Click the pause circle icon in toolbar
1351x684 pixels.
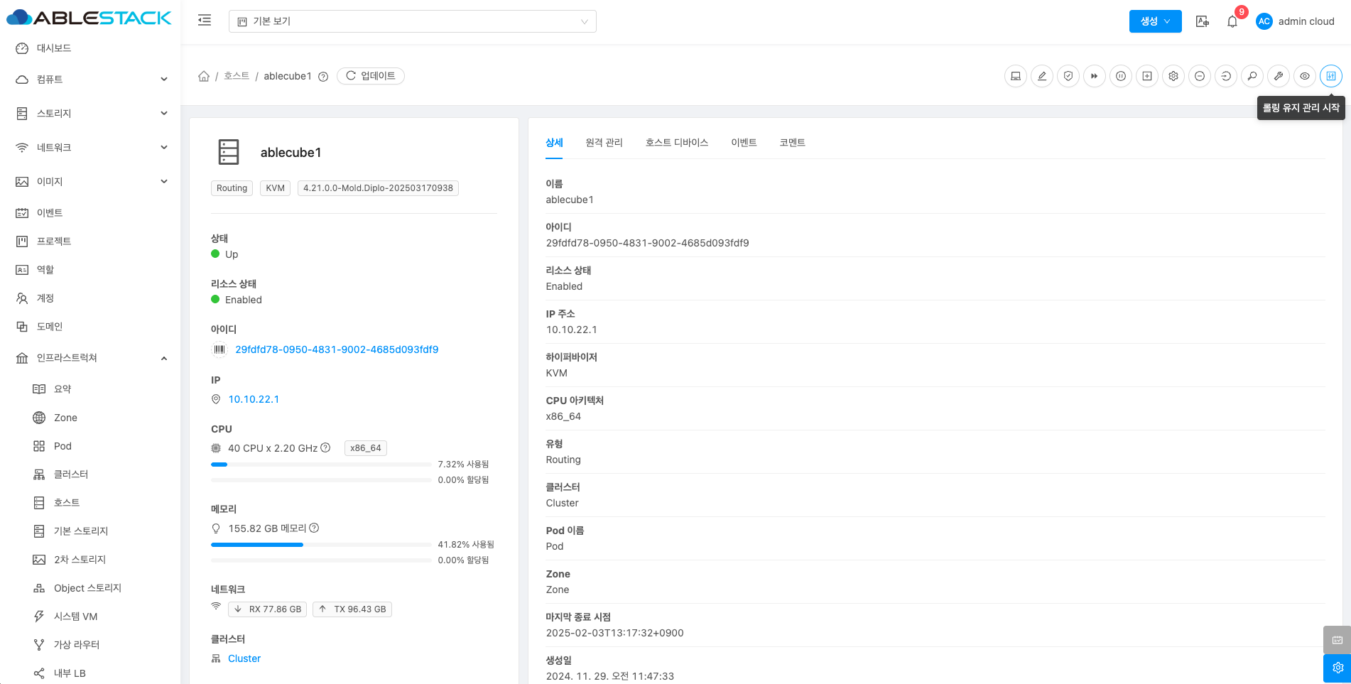1121,76
